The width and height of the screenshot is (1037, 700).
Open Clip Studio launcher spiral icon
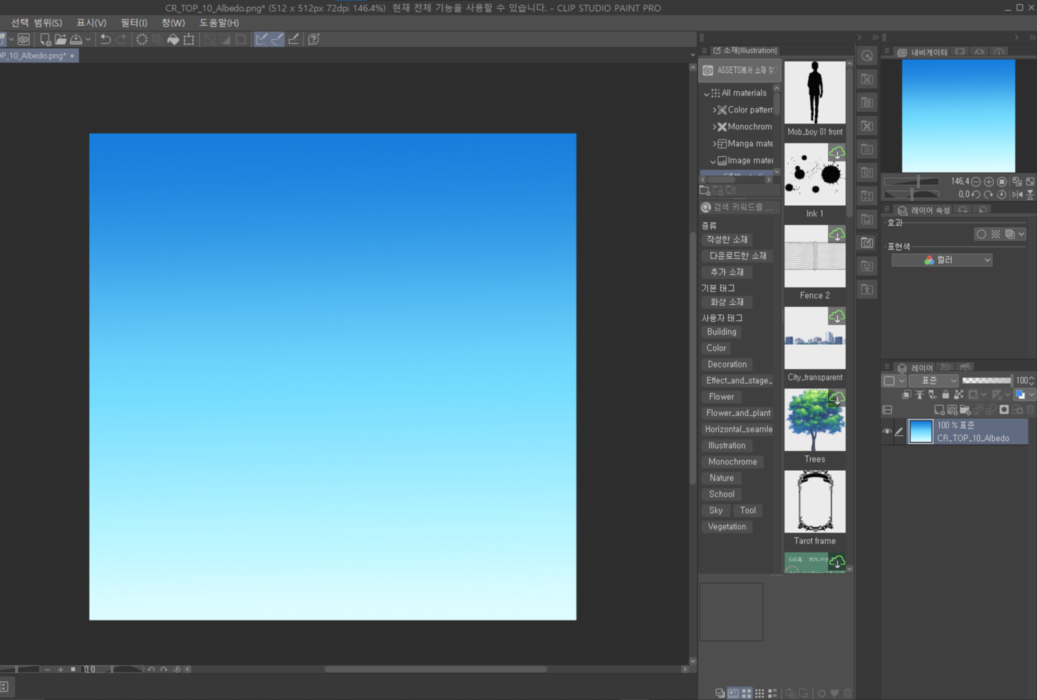click(x=24, y=40)
